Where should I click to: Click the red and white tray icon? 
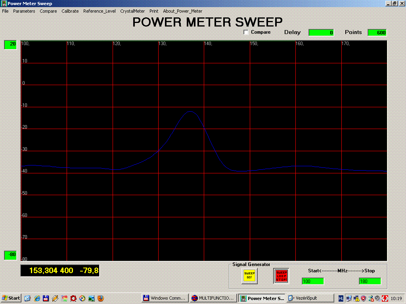(385, 298)
